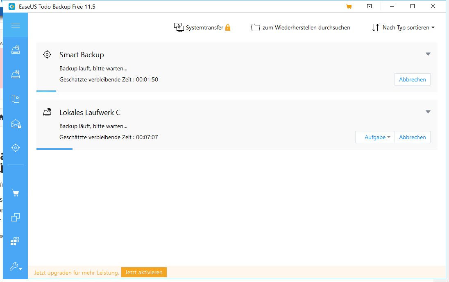Close the EaseUS Todo Backup window

coord(433,6)
